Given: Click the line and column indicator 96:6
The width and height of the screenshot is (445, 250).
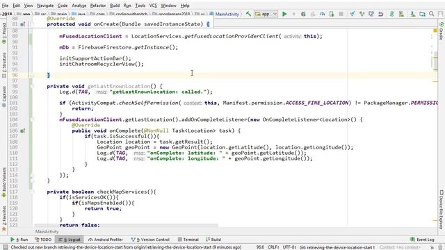Looking at the screenshot, I should point(260,247).
